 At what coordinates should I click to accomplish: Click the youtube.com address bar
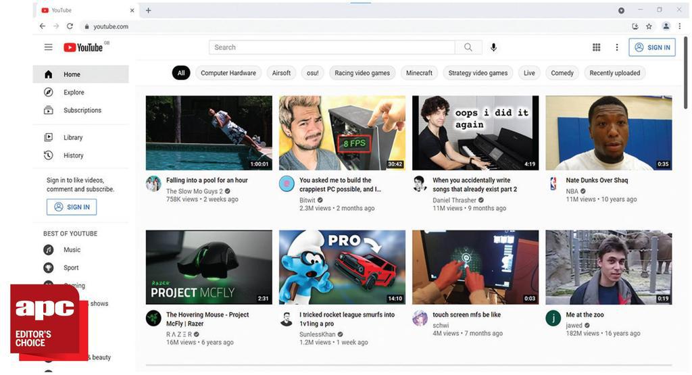(353, 26)
